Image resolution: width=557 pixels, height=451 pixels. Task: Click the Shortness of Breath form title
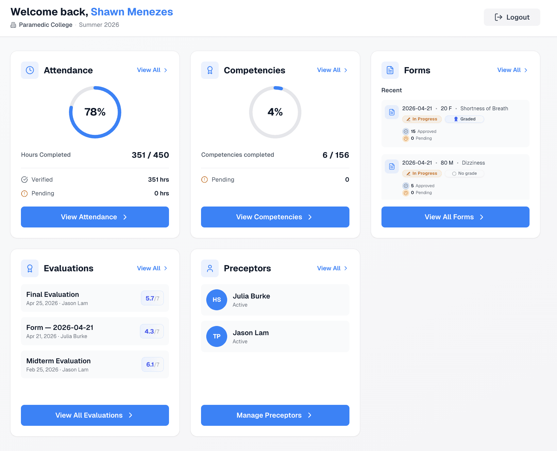coord(484,109)
